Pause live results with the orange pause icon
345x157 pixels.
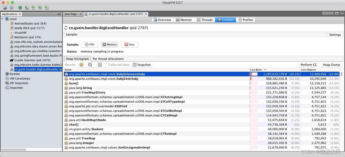pyautogui.click(x=81, y=65)
